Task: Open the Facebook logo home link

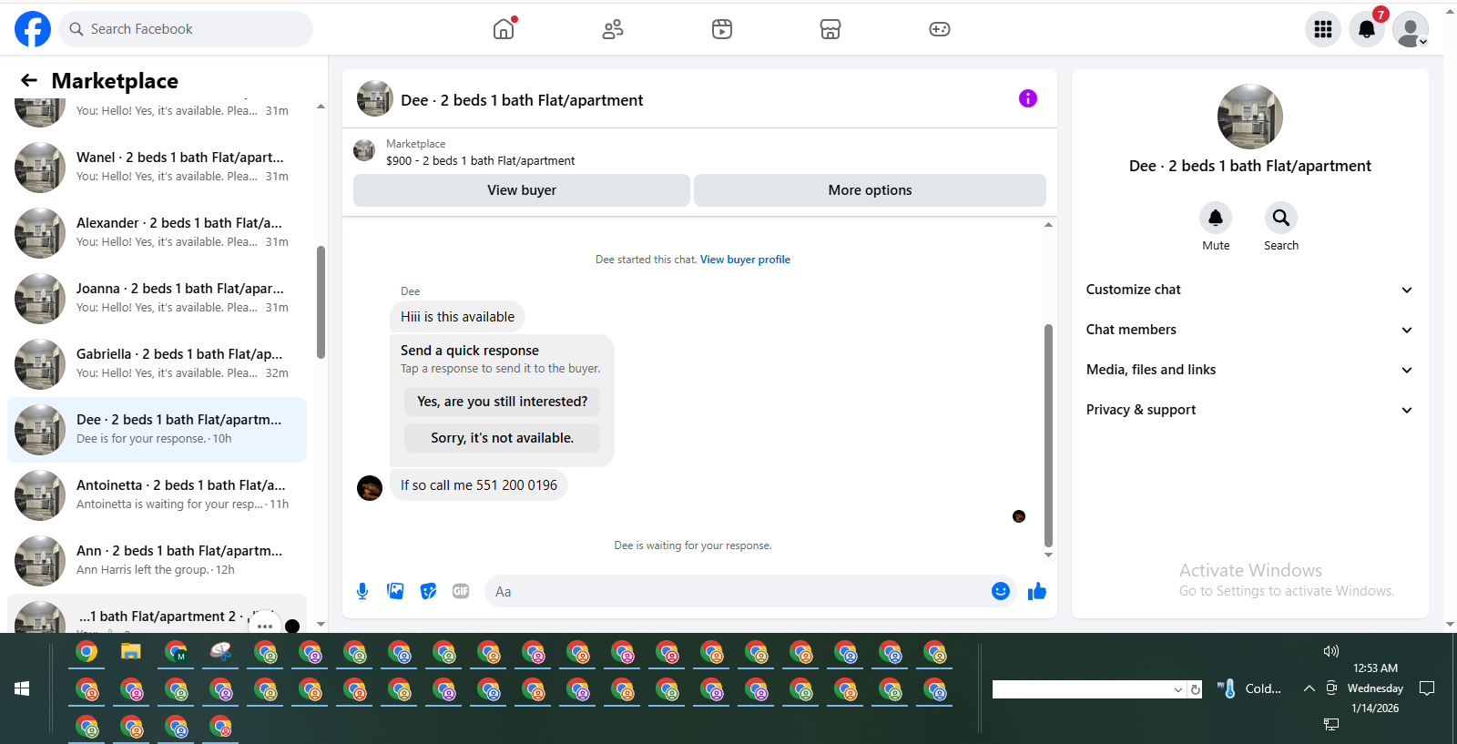Action: pos(33,29)
